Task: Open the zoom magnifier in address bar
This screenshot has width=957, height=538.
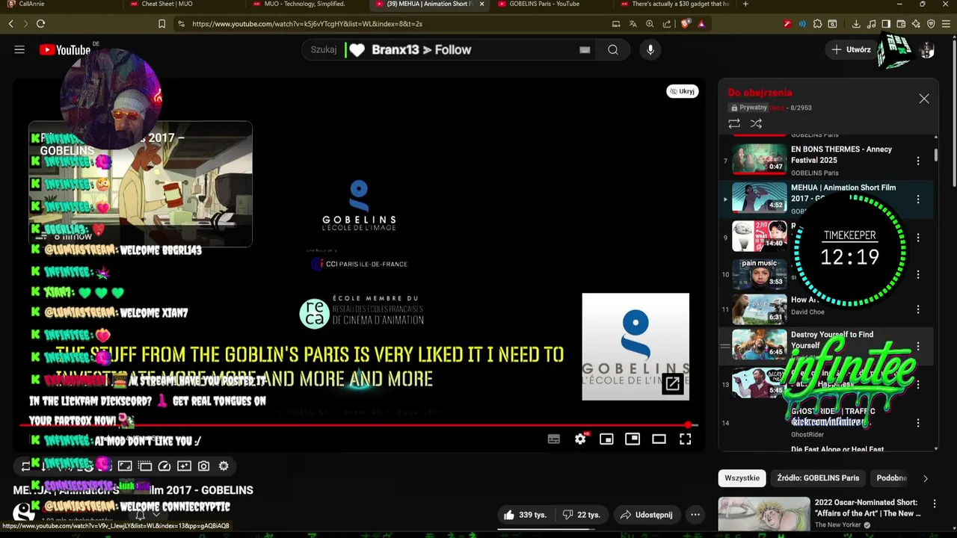Action: click(x=650, y=24)
